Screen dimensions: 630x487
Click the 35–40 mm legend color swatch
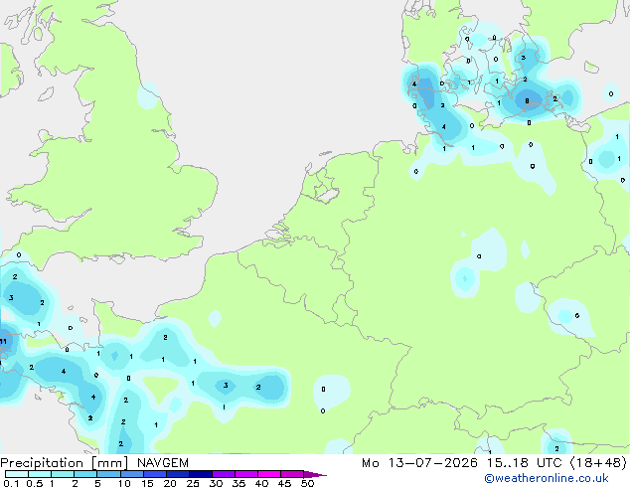tap(246, 474)
